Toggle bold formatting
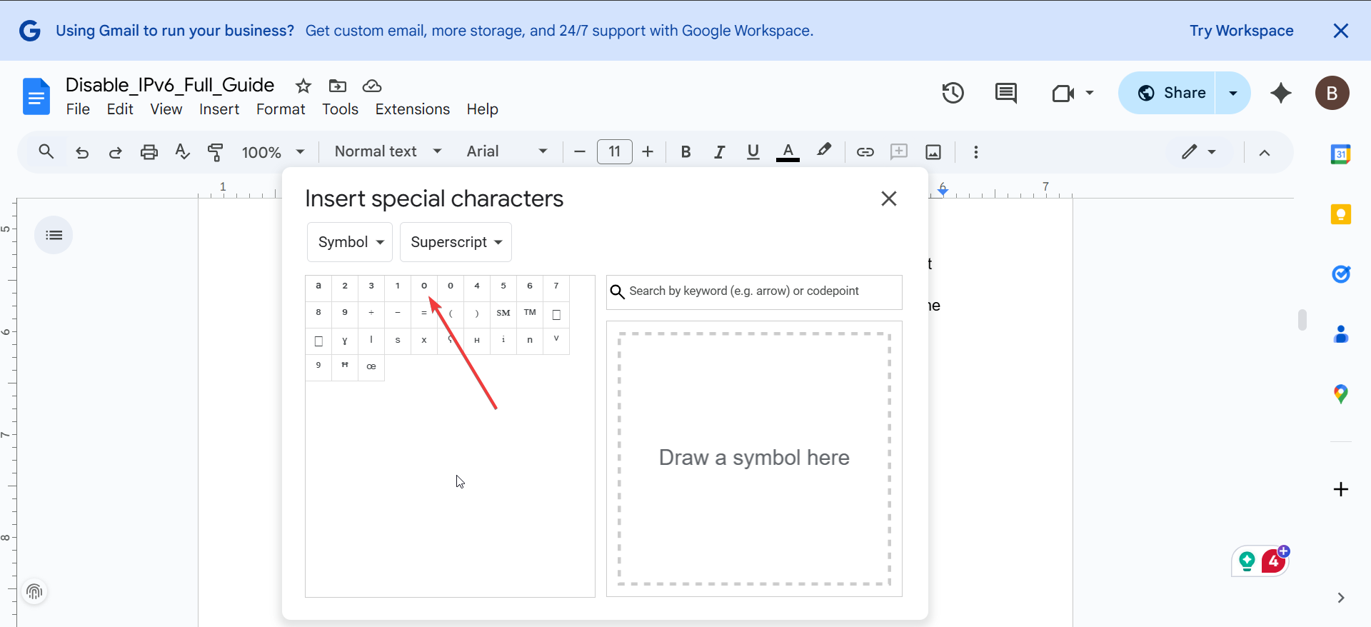The image size is (1371, 627). point(685,151)
